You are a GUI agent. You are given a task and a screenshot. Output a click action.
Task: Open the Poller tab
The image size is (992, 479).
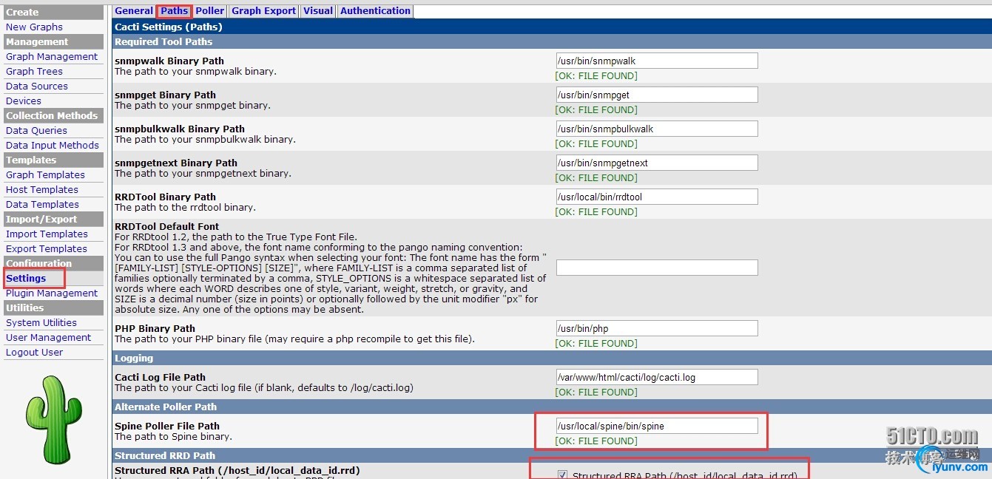click(x=210, y=11)
